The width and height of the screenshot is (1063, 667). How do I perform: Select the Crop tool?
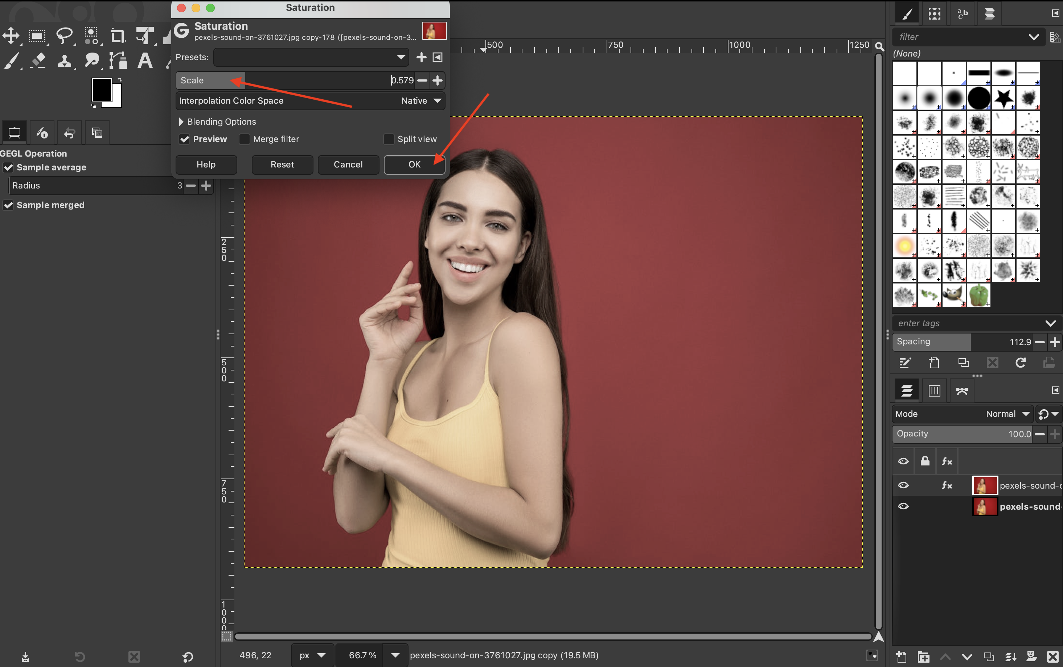[118, 36]
